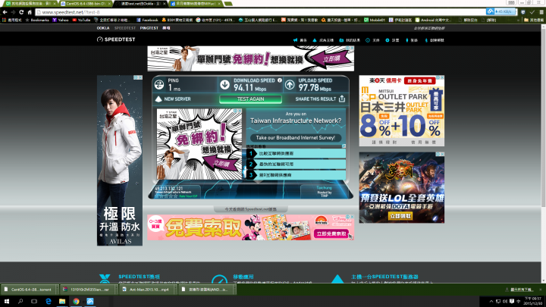Click Take our Broadband Internet Survey

click(295, 138)
